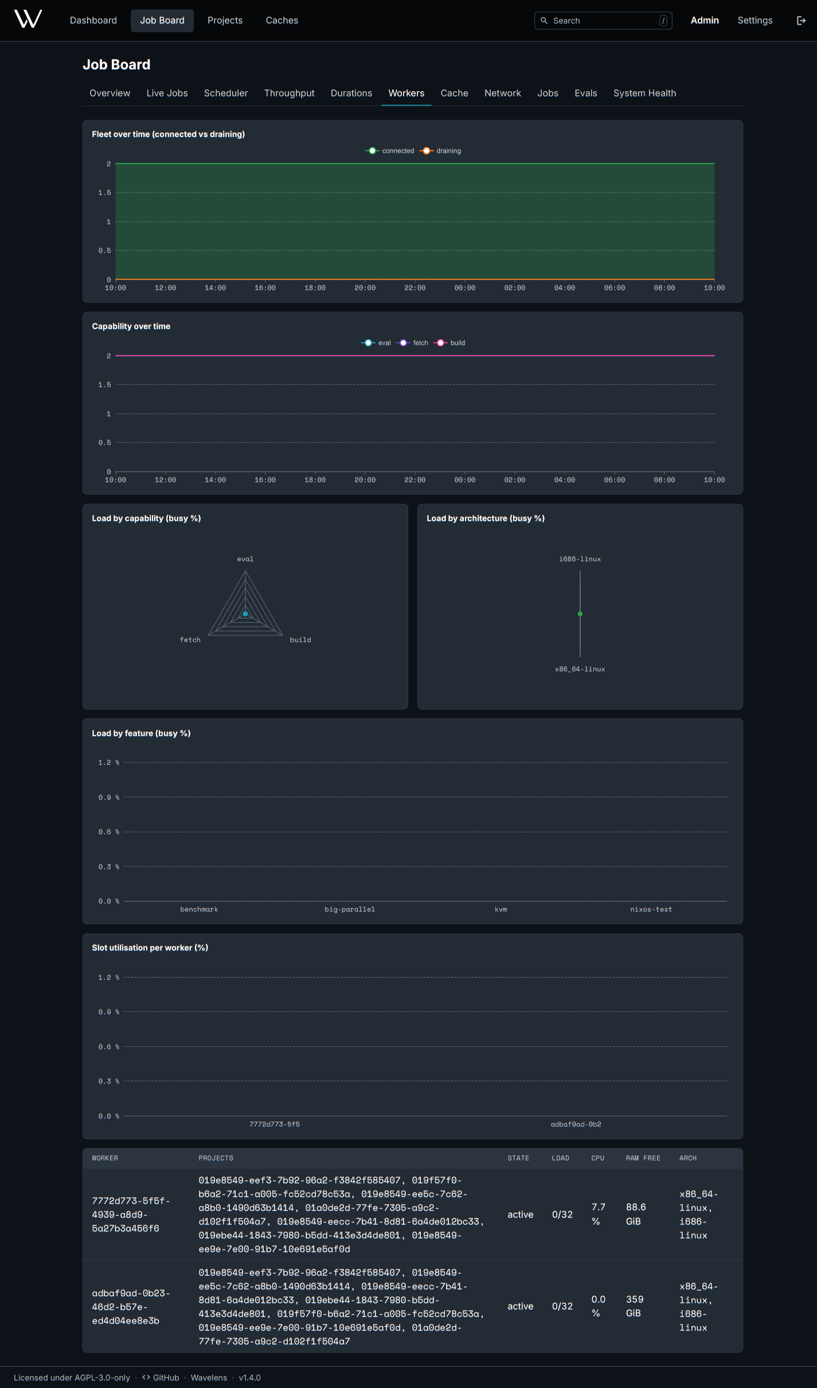The height and width of the screenshot is (1388, 817).
Task: Click the 88.6 GiB RAM free value
Action: 636,1214
